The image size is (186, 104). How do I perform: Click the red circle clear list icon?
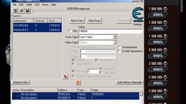pyautogui.click(x=78, y=82)
